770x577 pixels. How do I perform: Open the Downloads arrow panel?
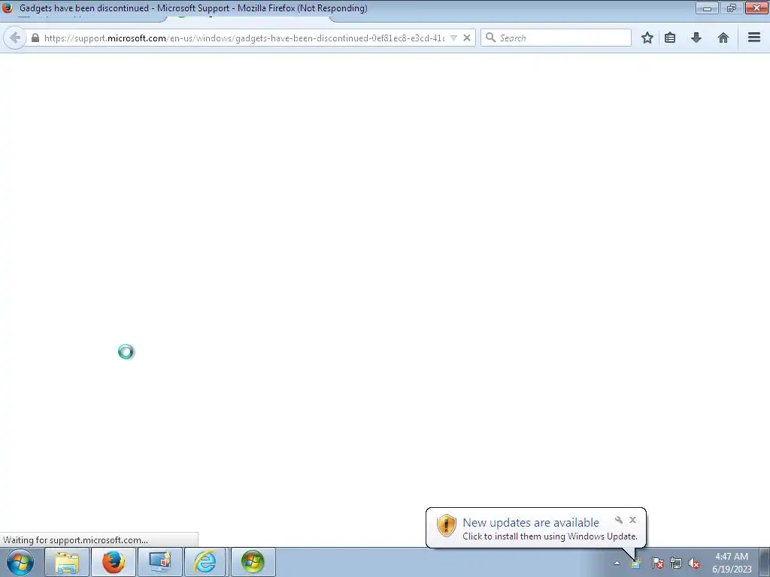click(x=696, y=38)
